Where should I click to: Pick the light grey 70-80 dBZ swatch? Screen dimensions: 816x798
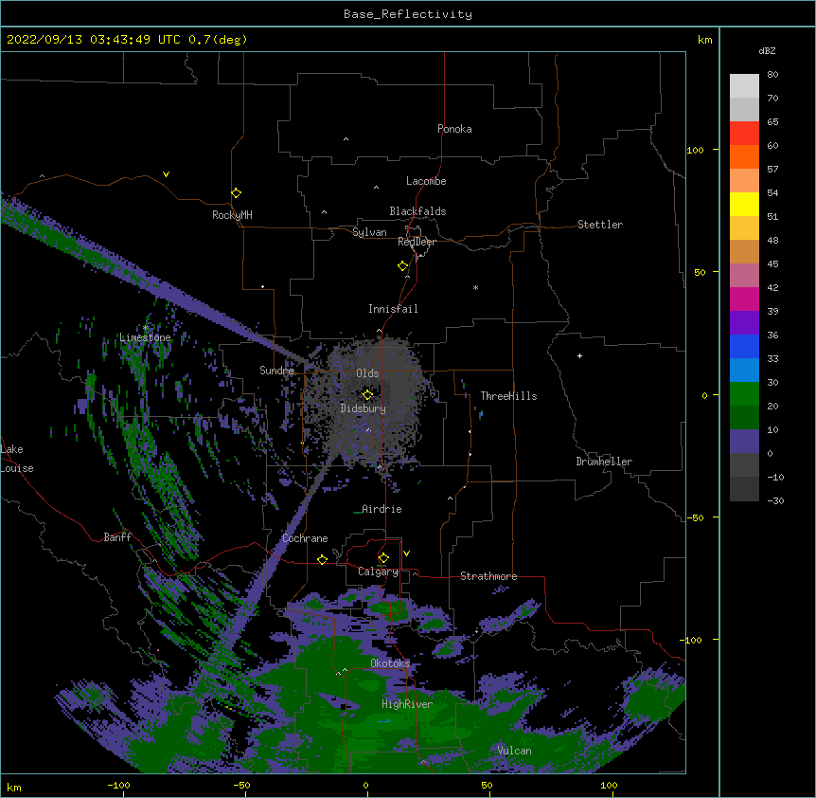(744, 85)
